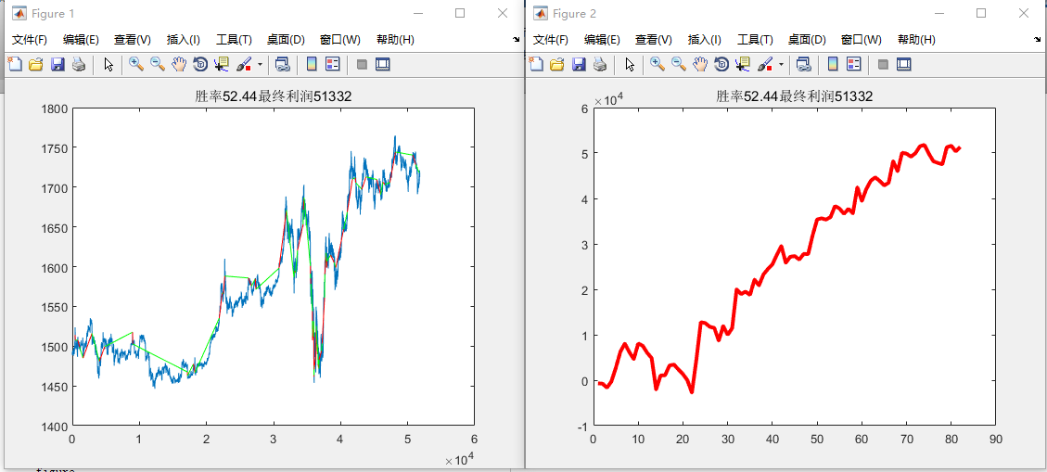Open 插入(I) menu in Figure 2
This screenshot has height=472, width=1047.
(705, 39)
